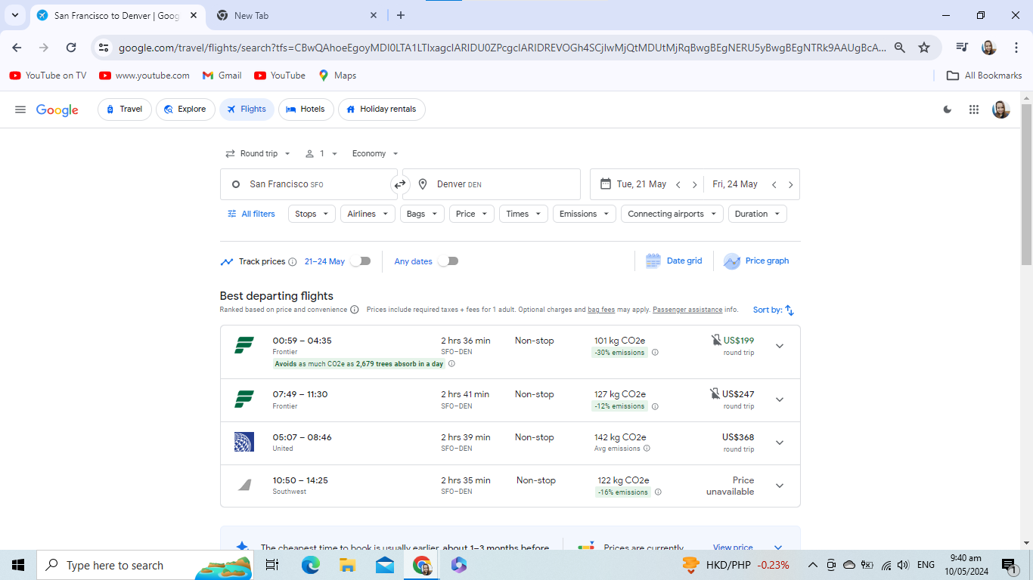Bookmark this page with the star
Screen dimensions: 1033x580
pyautogui.click(x=924, y=48)
